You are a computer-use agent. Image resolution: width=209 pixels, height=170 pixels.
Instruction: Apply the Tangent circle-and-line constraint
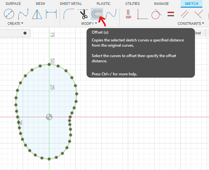[x=156, y=14]
